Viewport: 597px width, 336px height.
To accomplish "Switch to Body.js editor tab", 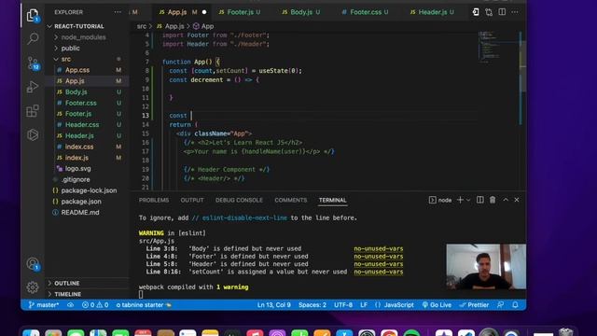I will [x=300, y=12].
